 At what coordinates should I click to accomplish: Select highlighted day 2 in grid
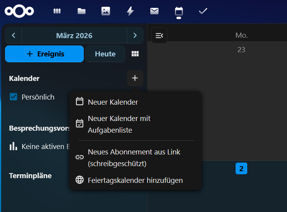point(241,168)
